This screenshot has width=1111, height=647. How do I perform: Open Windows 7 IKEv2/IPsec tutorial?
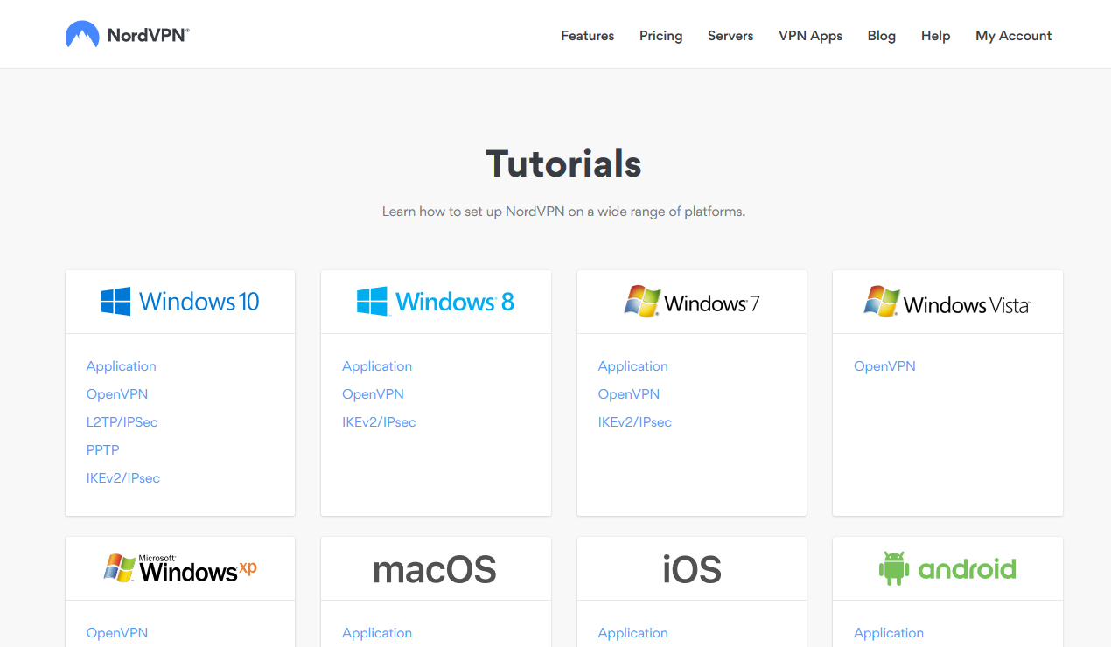pyautogui.click(x=635, y=422)
